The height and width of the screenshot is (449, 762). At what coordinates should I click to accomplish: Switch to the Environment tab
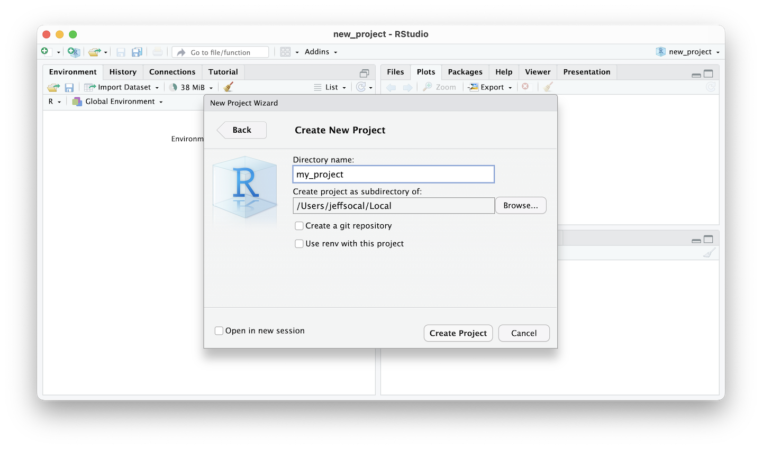tap(73, 72)
